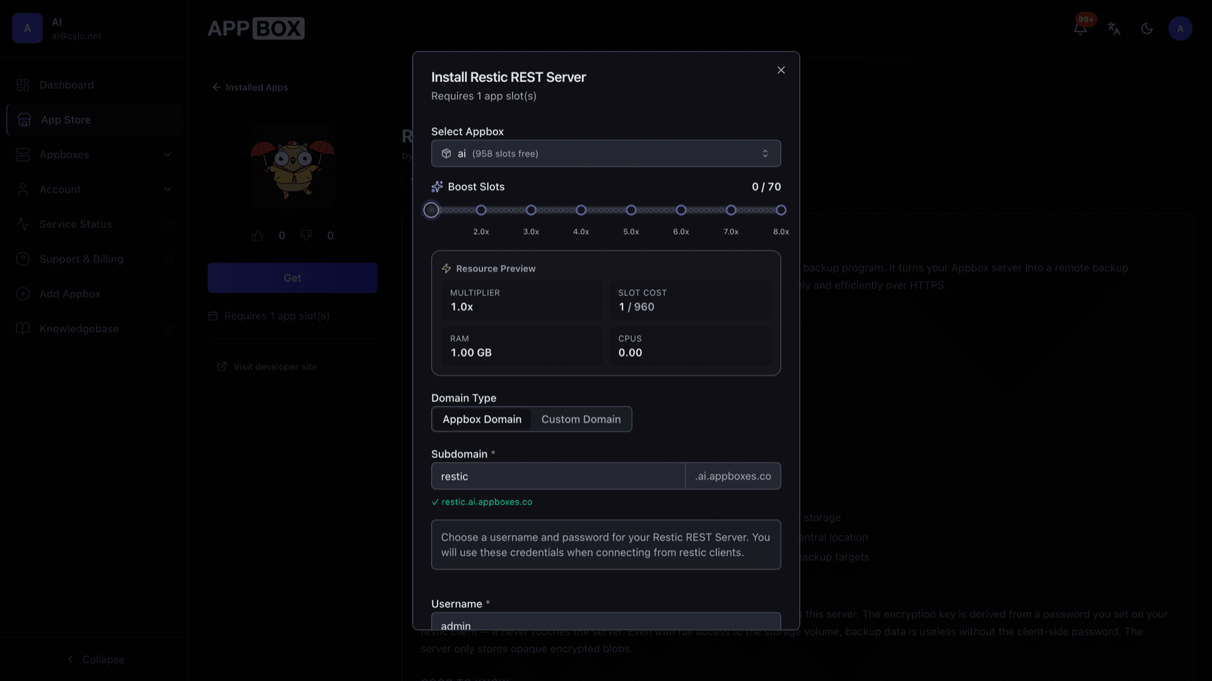
Task: Set boost slider to 5.0x stop
Action: 631,210
